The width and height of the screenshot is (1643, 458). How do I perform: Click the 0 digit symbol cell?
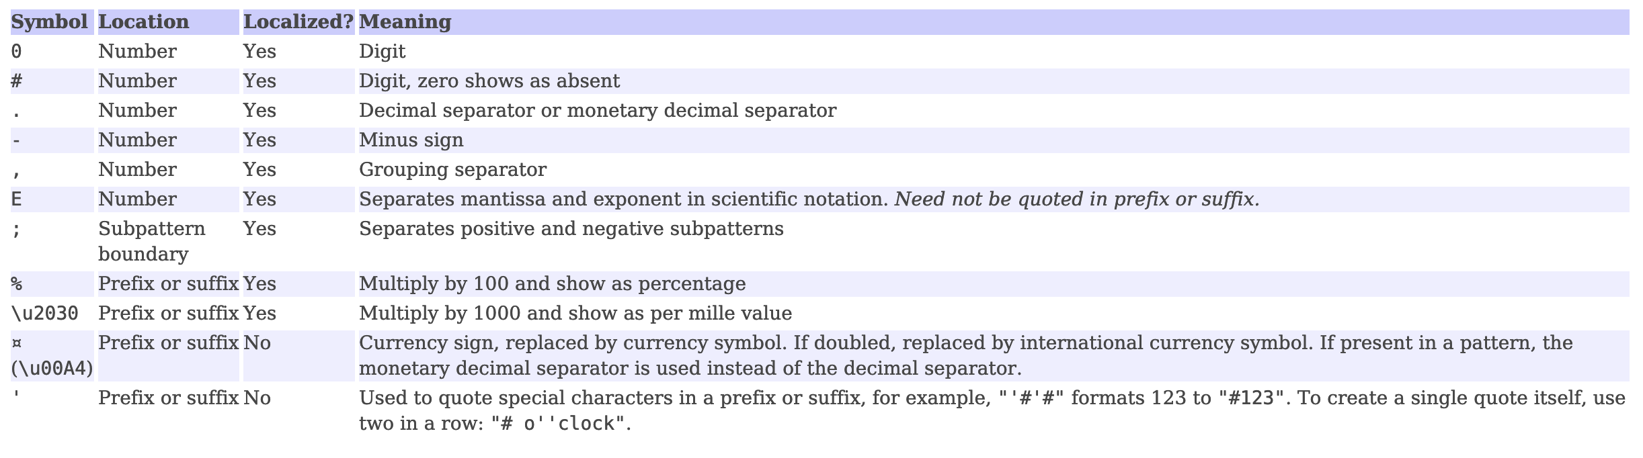tap(17, 52)
